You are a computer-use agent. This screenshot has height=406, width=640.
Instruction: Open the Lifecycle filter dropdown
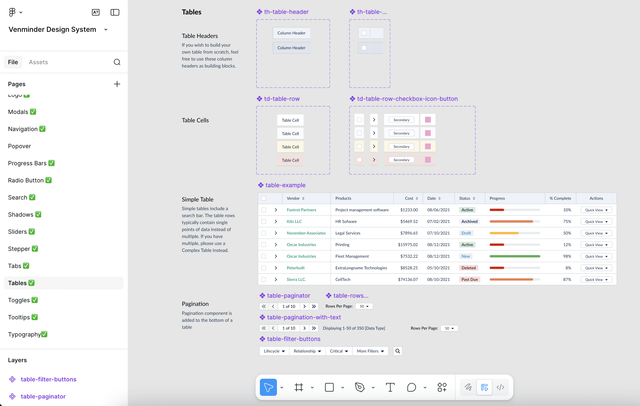(274, 351)
